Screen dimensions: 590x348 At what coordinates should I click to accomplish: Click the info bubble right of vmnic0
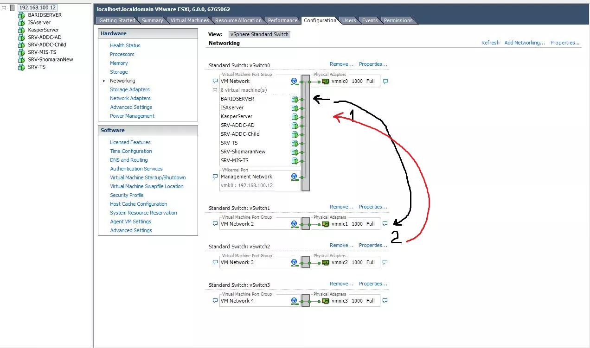[385, 81]
